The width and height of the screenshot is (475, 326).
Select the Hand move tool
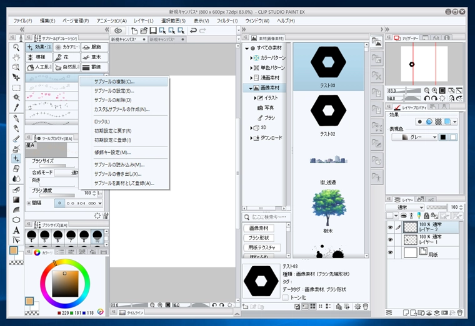(16, 57)
